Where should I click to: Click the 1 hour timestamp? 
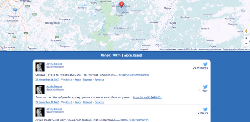(203, 90)
